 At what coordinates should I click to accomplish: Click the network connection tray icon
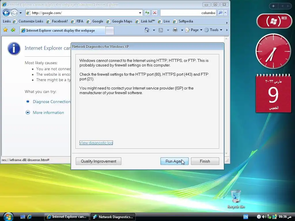point(269,217)
